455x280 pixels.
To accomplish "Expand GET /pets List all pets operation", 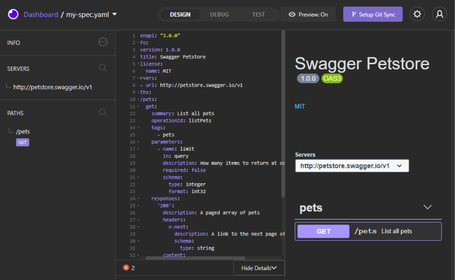I will 368,231.
